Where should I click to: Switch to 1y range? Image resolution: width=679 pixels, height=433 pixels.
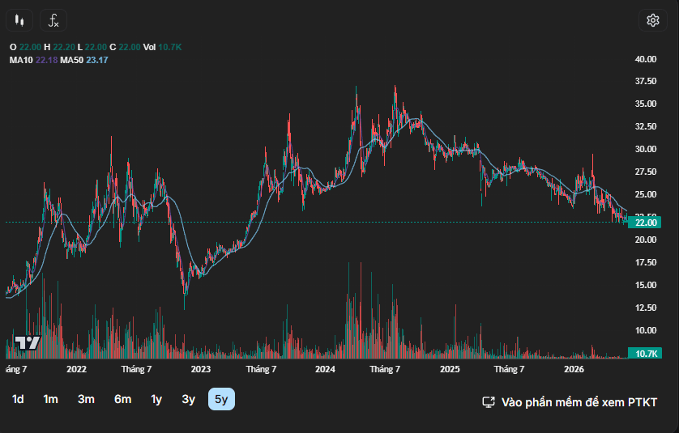tap(156, 399)
